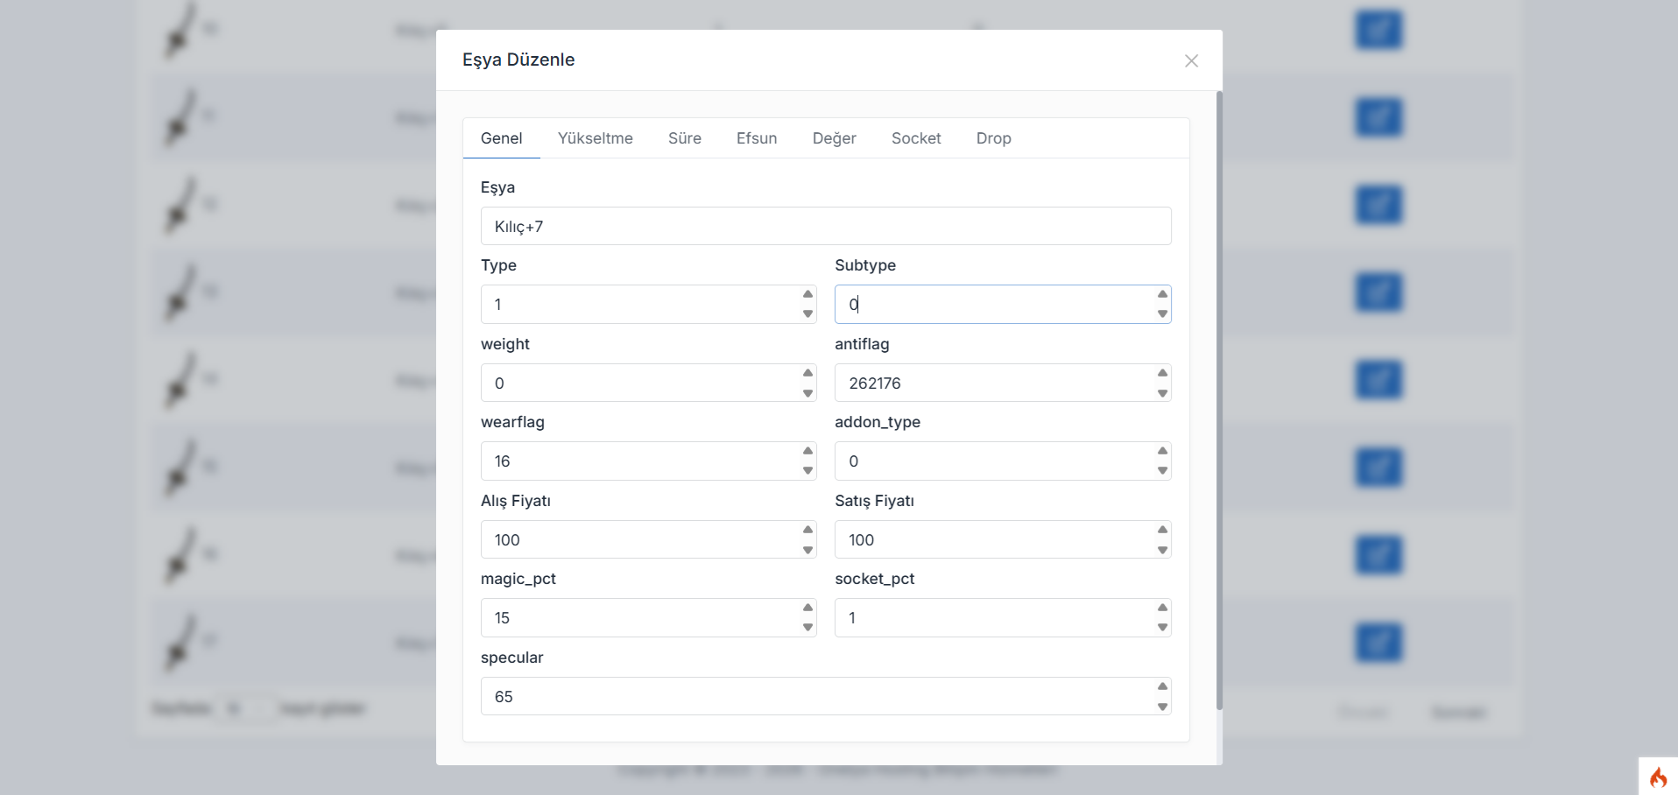
Task: Switch to the Drop tab
Action: coord(993,138)
